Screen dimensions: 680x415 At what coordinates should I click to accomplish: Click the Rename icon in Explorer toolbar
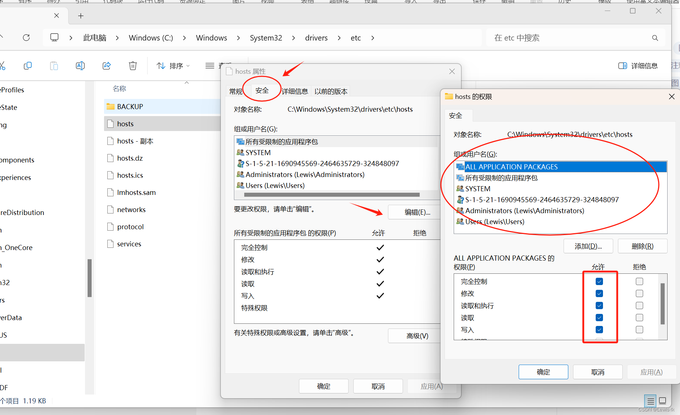click(x=80, y=66)
